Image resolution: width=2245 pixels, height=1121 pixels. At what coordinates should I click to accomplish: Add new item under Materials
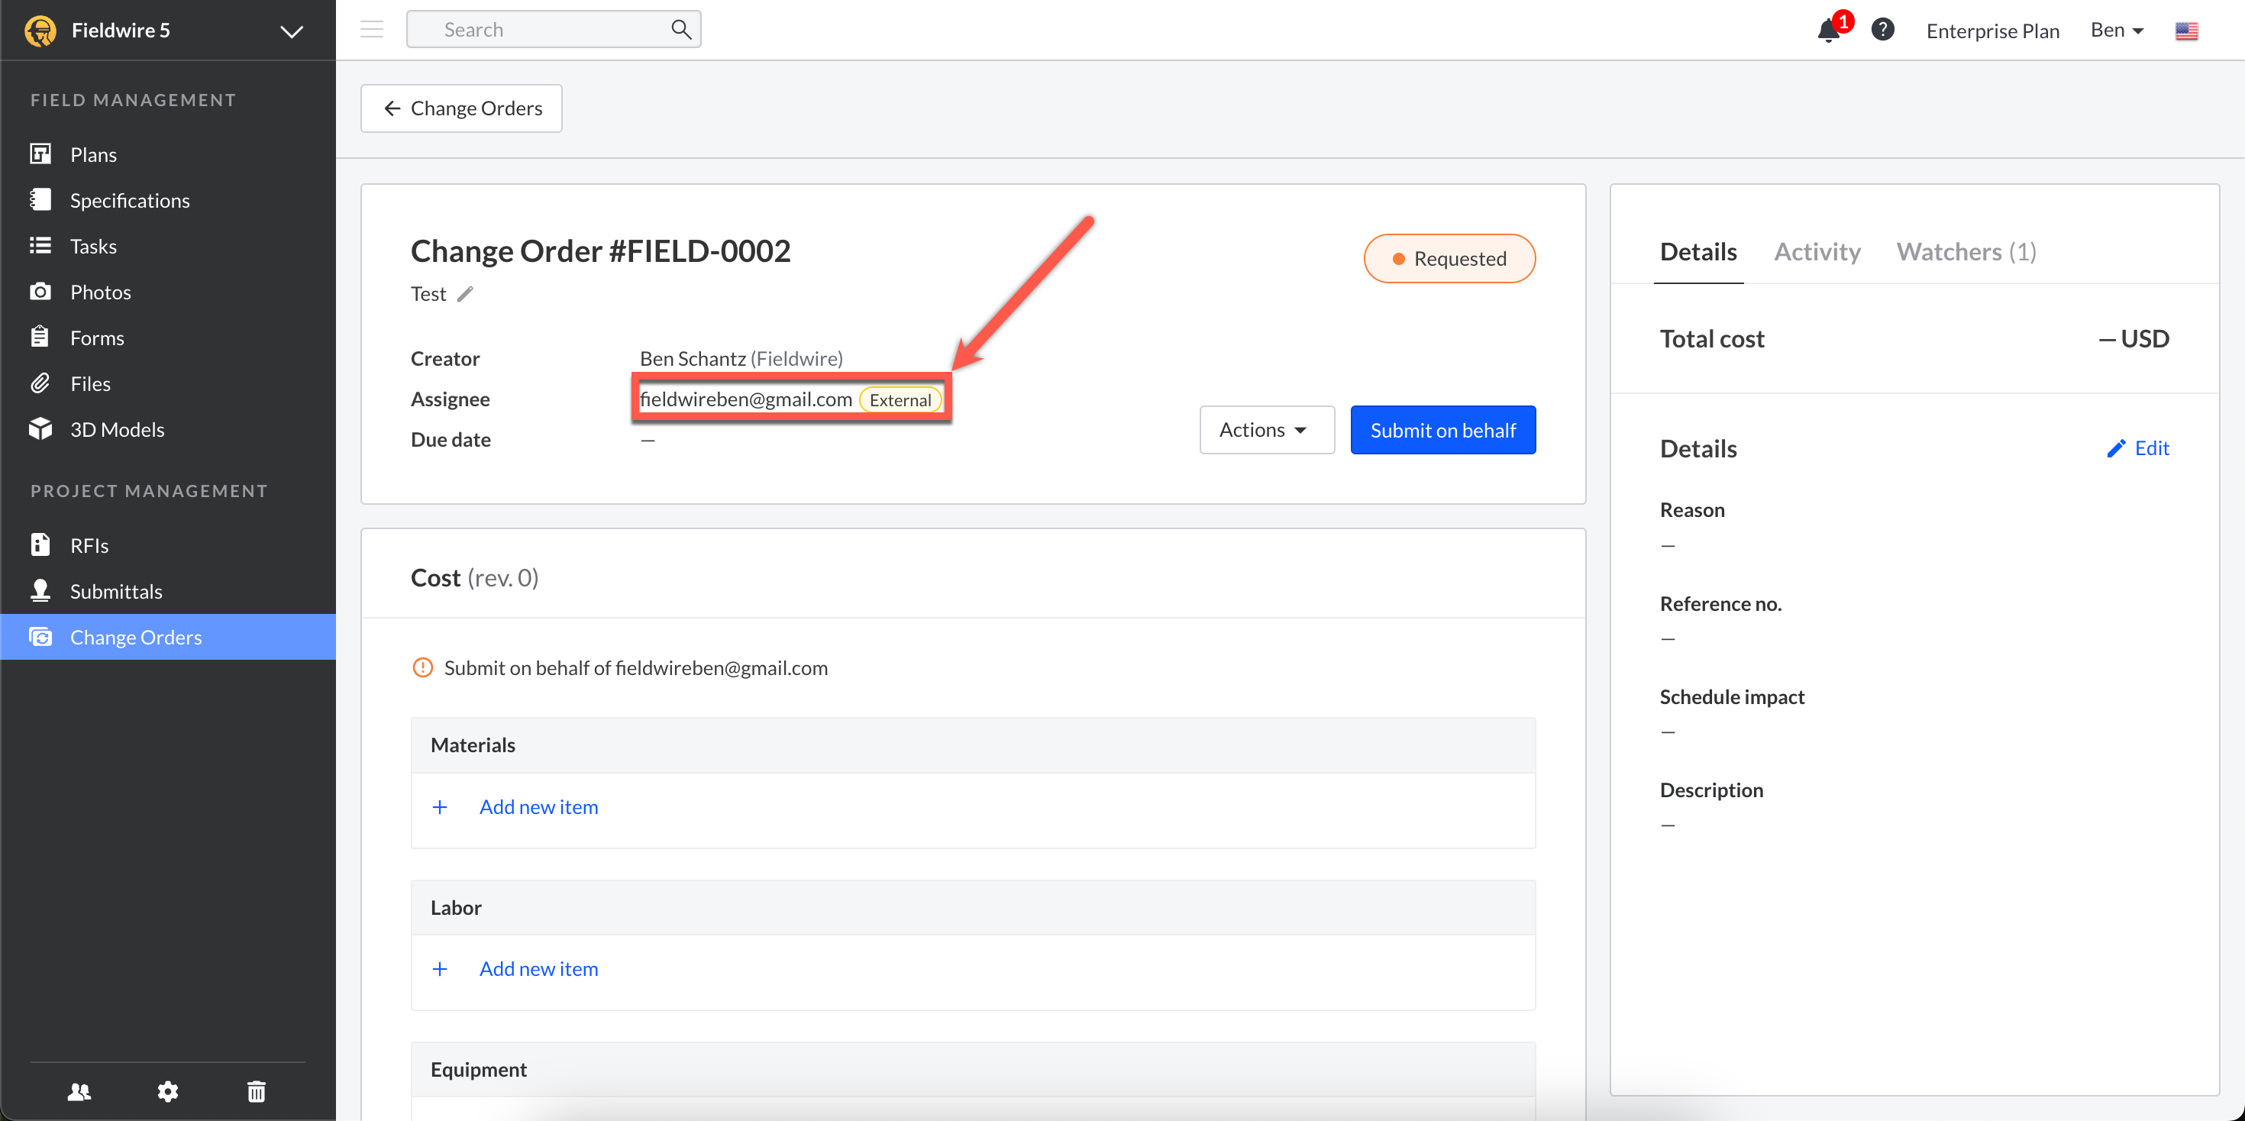538,806
